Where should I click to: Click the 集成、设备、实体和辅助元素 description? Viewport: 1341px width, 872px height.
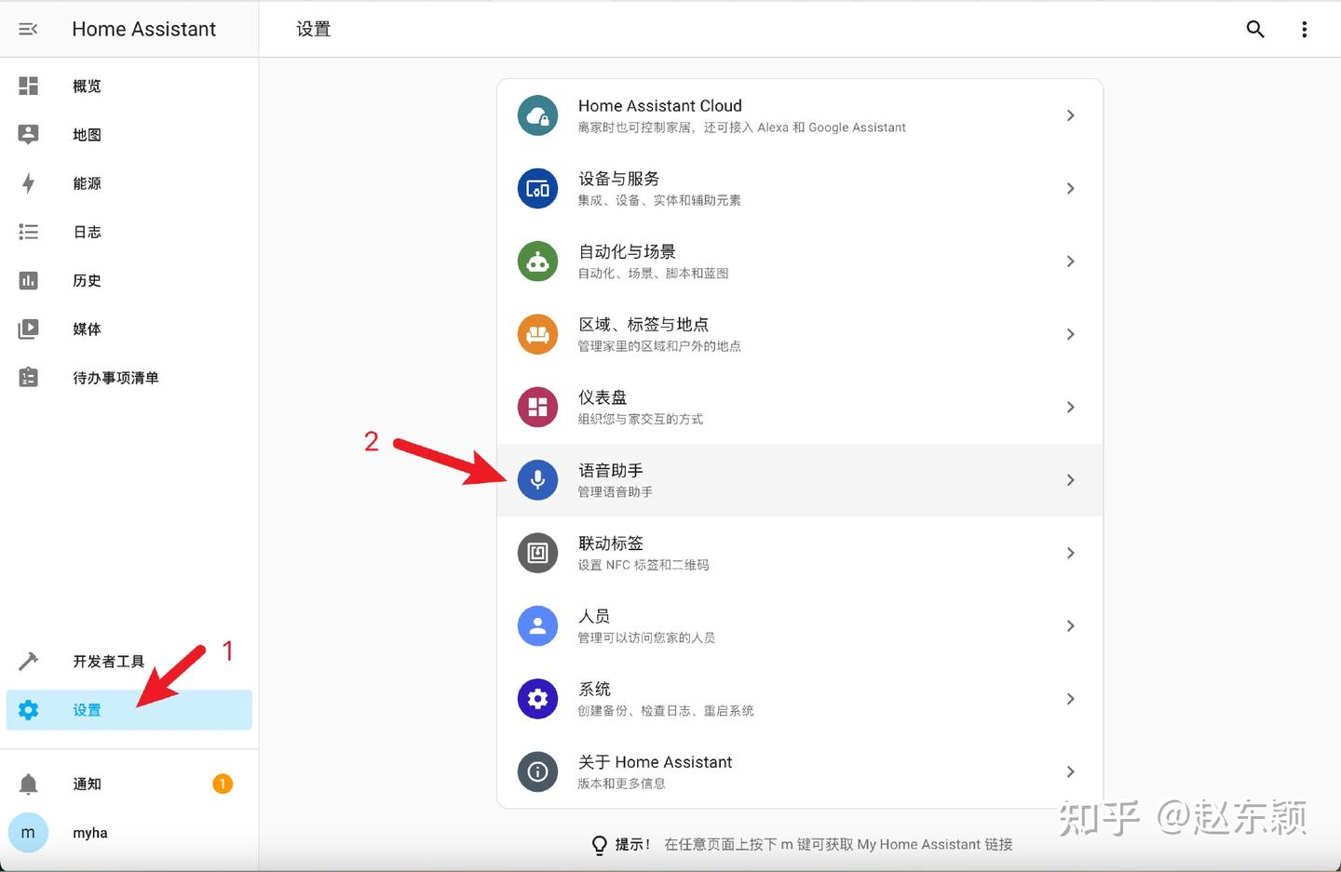[659, 200]
